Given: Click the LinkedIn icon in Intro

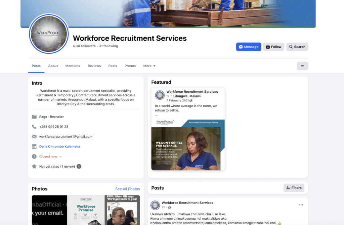Looking at the screenshot, I should point(34,147).
